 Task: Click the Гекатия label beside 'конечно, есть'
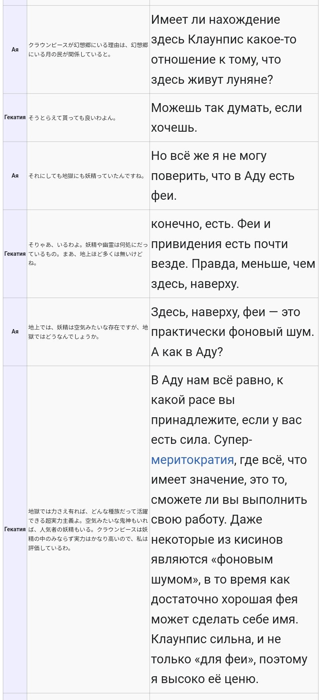point(15,254)
